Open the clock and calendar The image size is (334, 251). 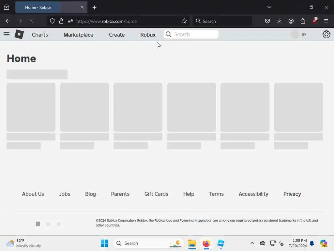(x=297, y=243)
